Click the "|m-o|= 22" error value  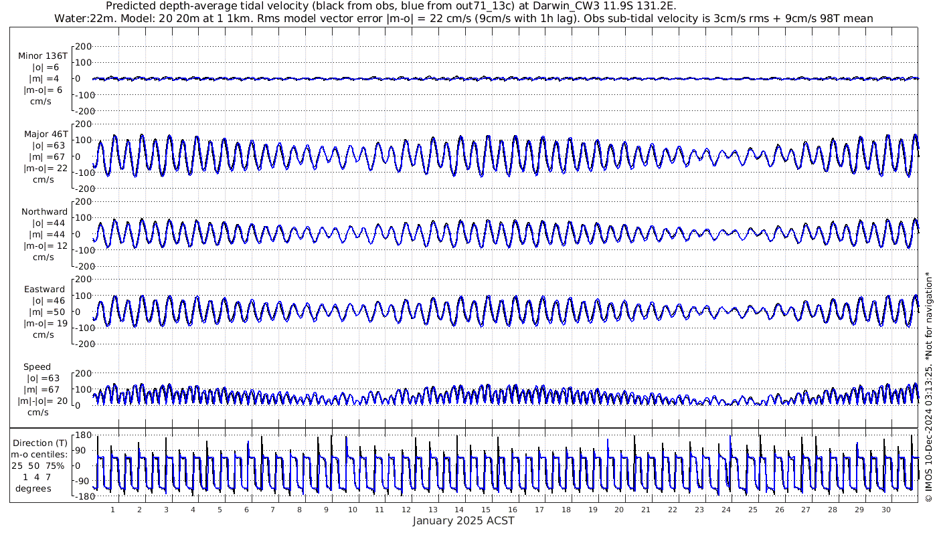(46, 168)
